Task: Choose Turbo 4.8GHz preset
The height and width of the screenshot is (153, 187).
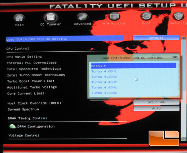Action: click(104, 93)
